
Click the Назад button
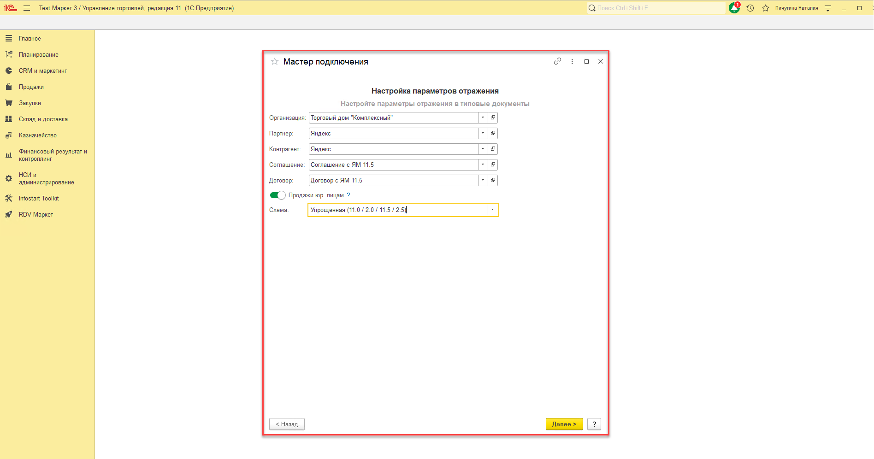pyautogui.click(x=287, y=424)
